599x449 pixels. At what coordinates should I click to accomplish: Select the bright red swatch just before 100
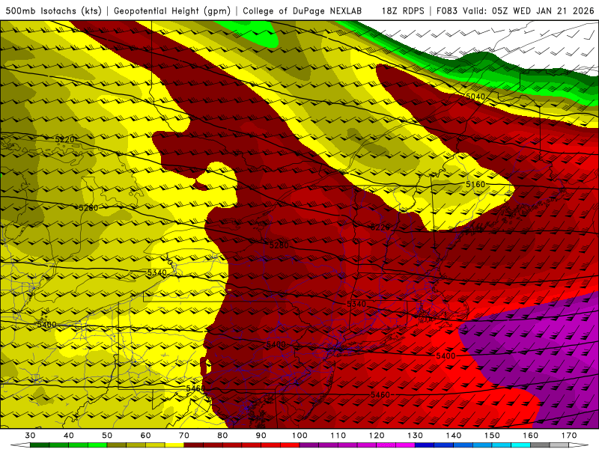290,445
